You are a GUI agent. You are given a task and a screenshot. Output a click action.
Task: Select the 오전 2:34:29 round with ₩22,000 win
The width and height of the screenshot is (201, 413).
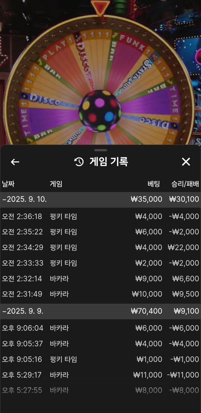coord(100,248)
